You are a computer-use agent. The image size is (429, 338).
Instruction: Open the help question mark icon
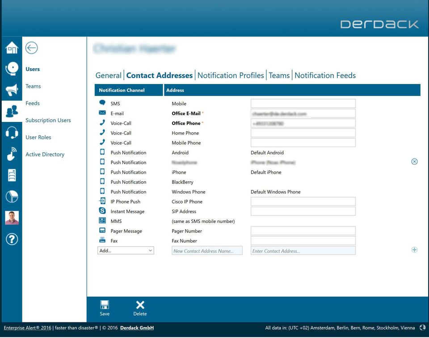12,239
